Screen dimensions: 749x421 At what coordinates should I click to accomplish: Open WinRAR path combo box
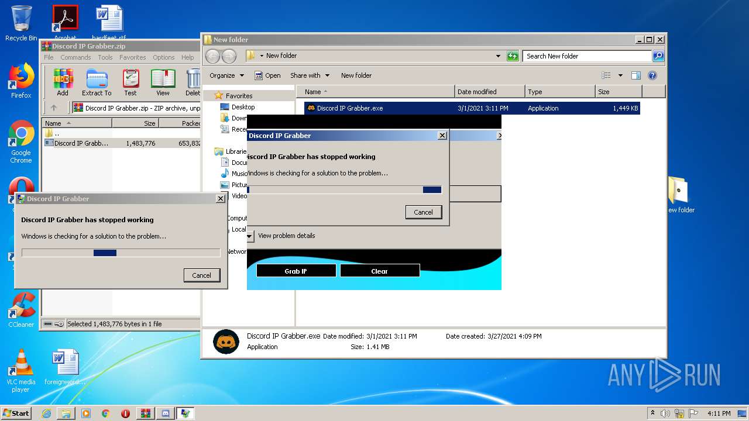pyautogui.click(x=137, y=108)
